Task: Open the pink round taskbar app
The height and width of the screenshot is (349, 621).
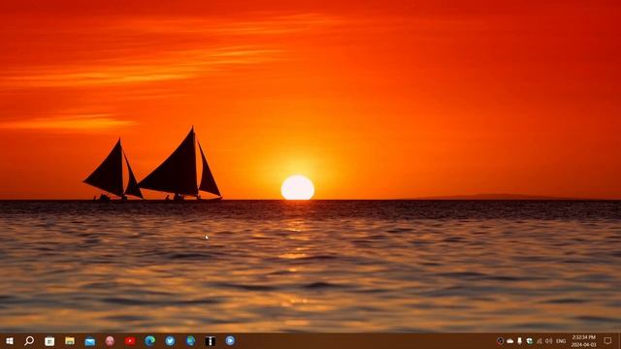Action: click(110, 340)
